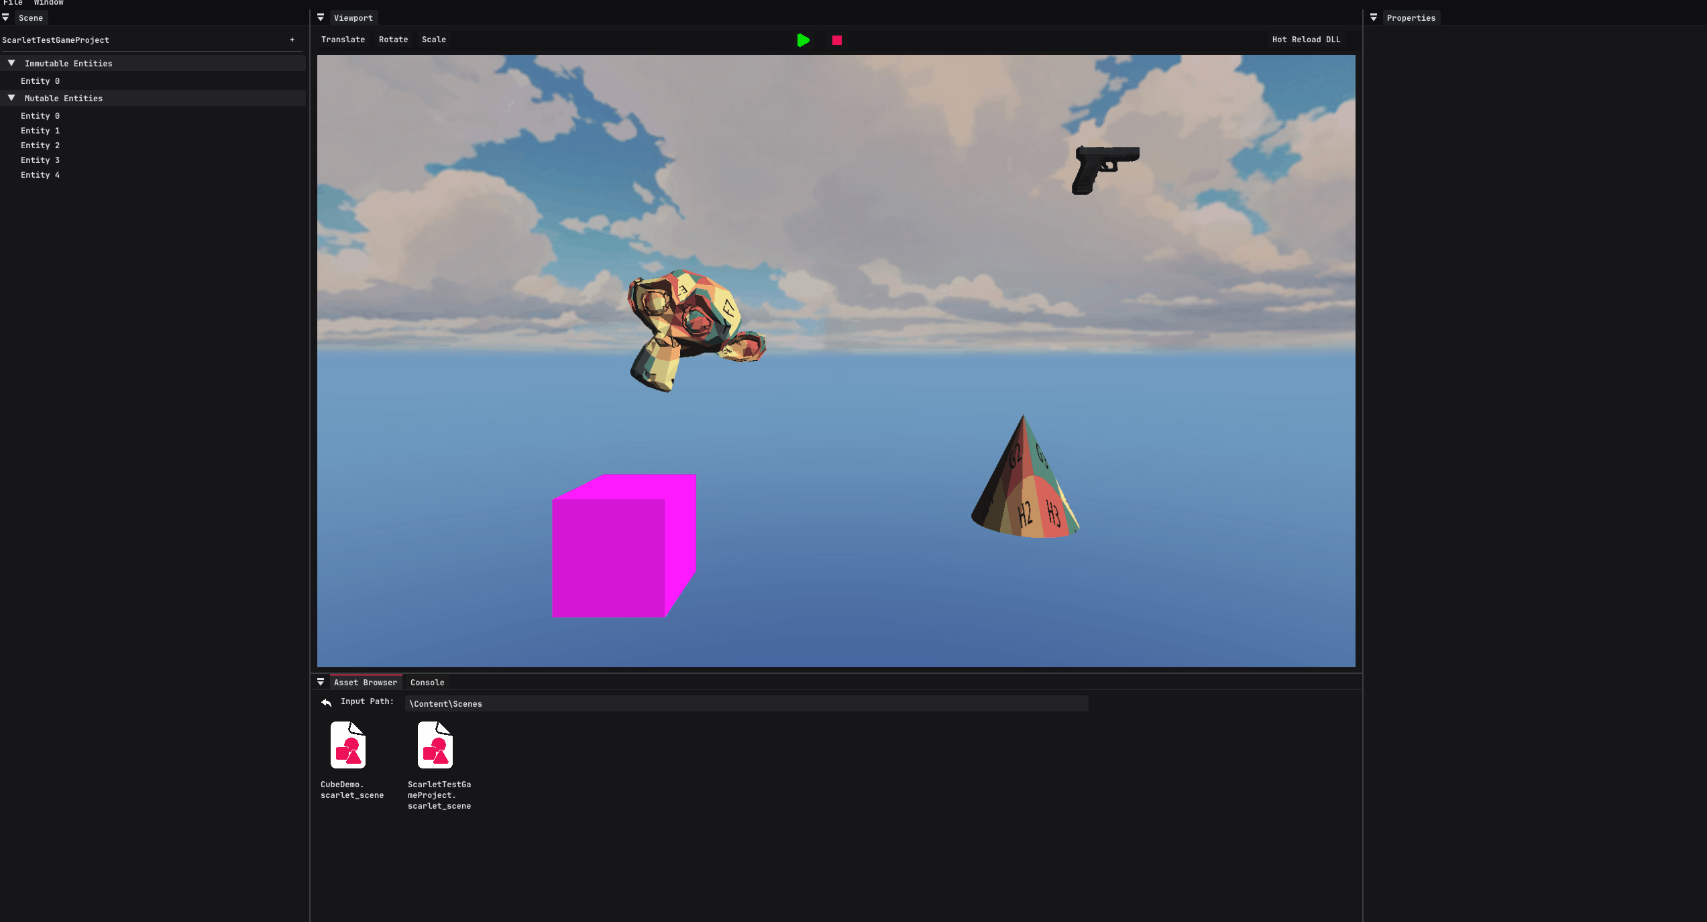
Task: Switch to the Console tab
Action: (427, 683)
